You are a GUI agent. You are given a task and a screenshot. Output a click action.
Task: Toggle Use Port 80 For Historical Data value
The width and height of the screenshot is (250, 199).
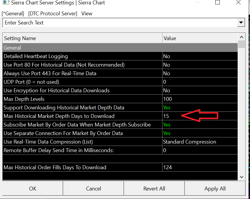200,65
